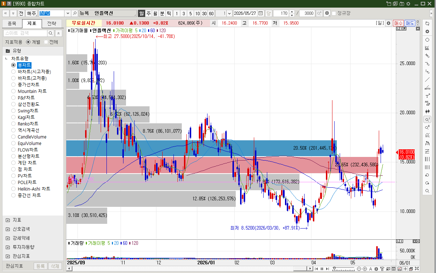This screenshot has width=436, height=273.
Task: Select Renko차트 radio option
Action: point(13,124)
